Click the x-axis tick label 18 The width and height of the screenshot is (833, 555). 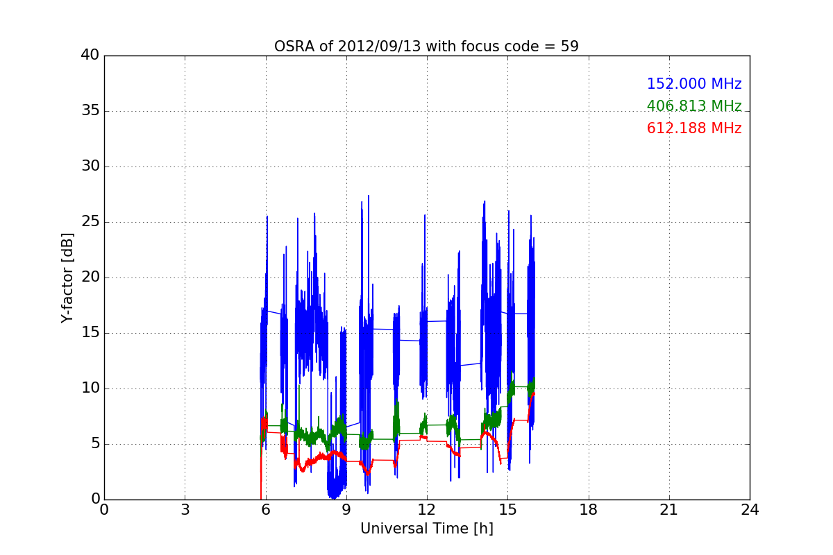[x=588, y=510]
